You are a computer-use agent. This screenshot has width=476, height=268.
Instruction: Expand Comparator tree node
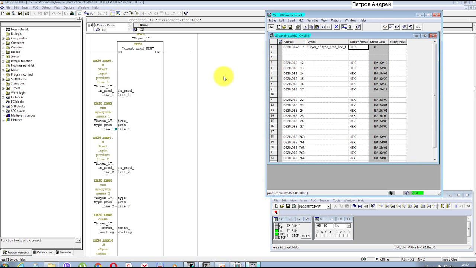click(x=3, y=38)
